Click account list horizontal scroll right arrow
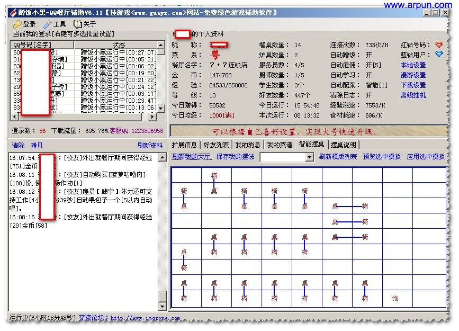The image size is (459, 331). point(152,117)
